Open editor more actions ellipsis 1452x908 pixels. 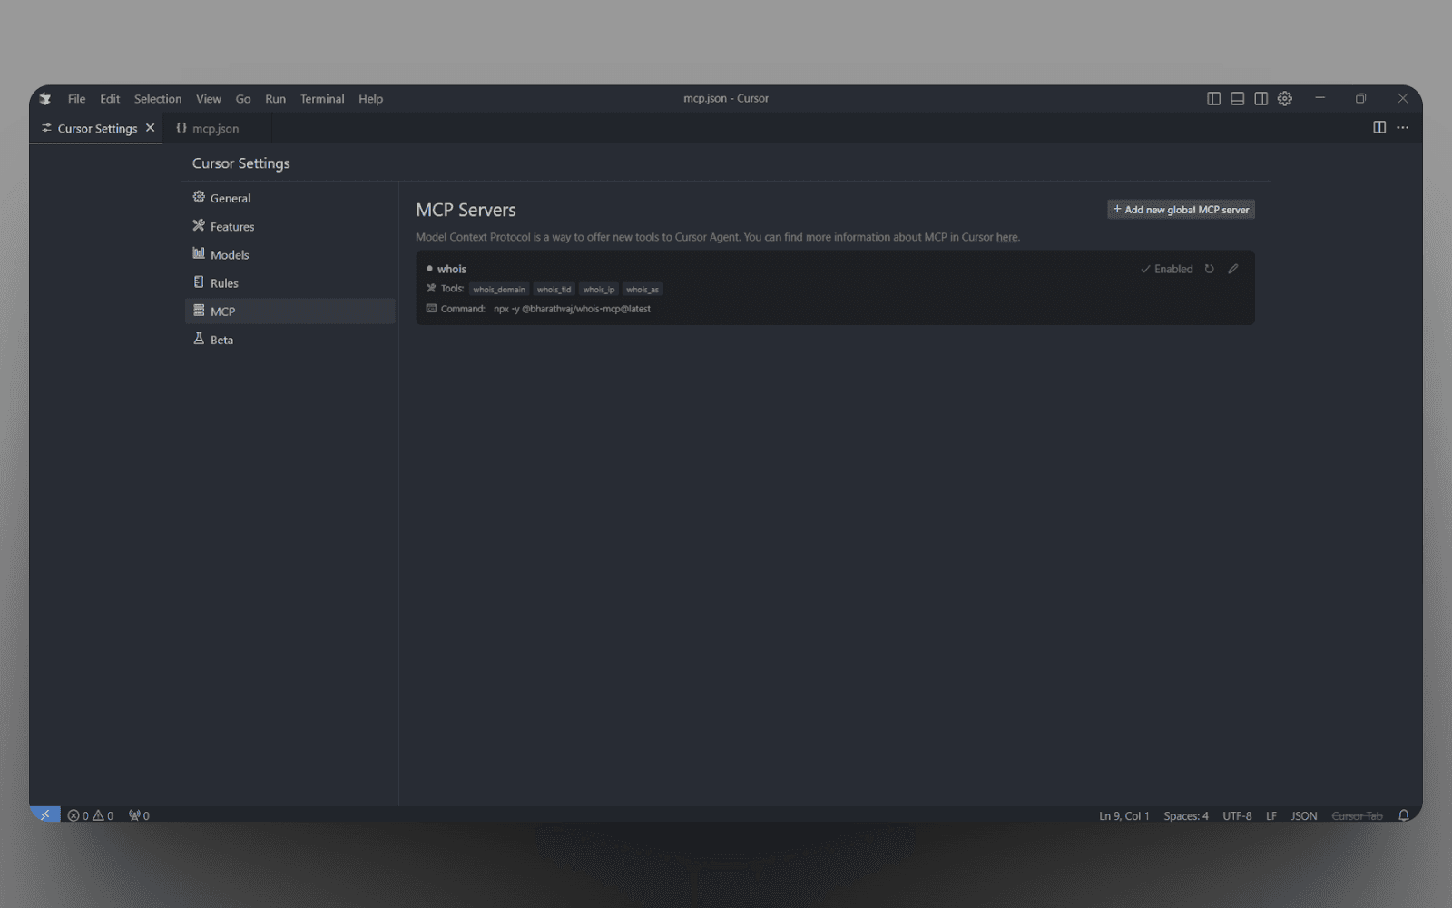click(x=1403, y=127)
